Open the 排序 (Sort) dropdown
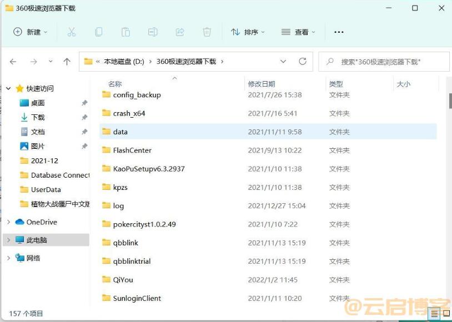Image resolution: width=452 pixels, height=322 pixels. tap(247, 32)
